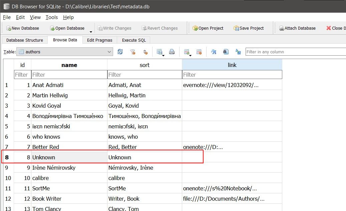Select the file:///D:/Documents/Authors link cell
Image resolution: width=346 pixels, height=211 pixels.
[x=232, y=199]
